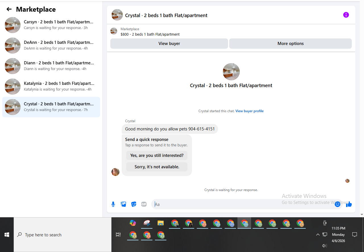This screenshot has height=252, width=364.
Task: Send quick reply "Yes, are you still interested?"
Action: click(157, 155)
